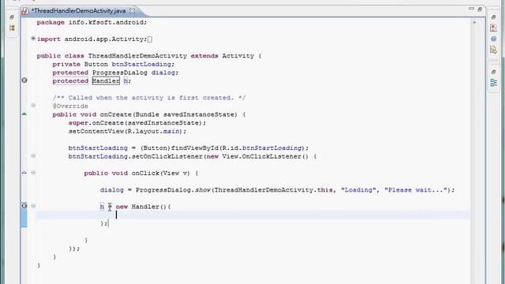
Task: Click the override marker beside onCreate method
Action: [x=24, y=114]
